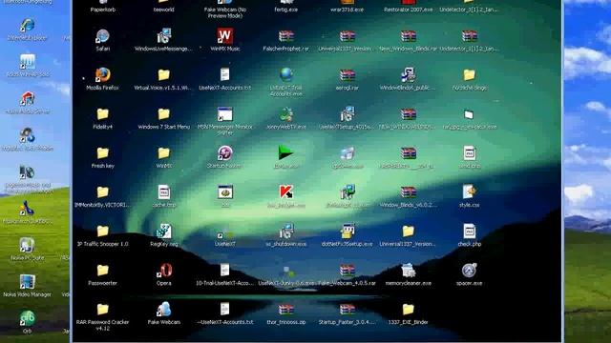Screen dimensions: 611x343
Task: Open the Fidelity4 folder
Action: [102, 114]
